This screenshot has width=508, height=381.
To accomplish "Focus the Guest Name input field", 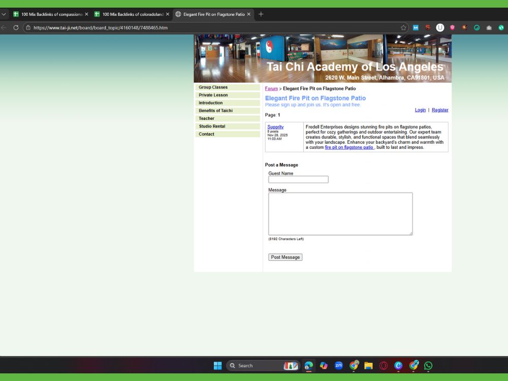I will (298, 179).
